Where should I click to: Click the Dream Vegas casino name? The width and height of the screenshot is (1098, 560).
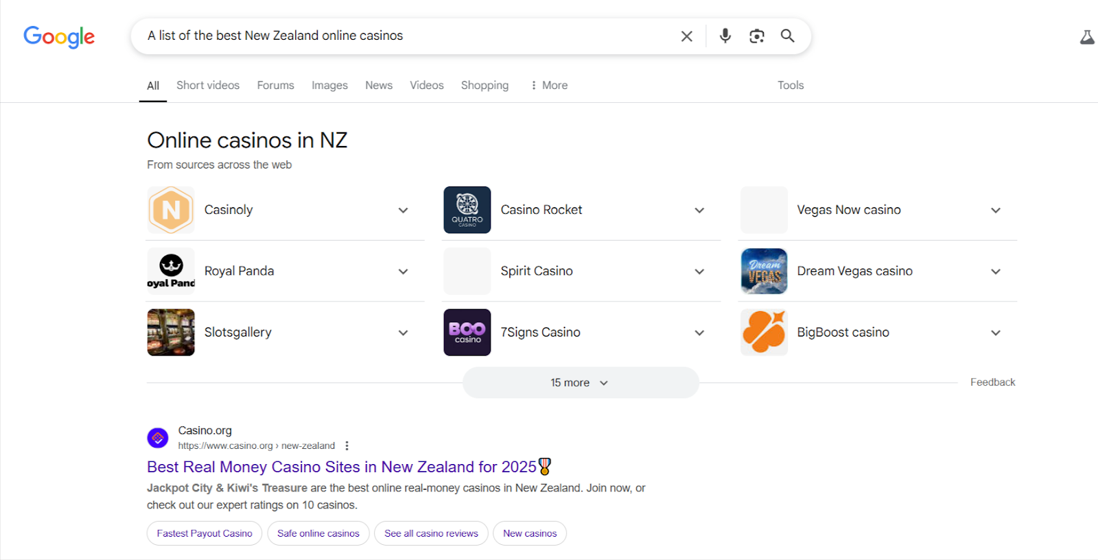point(854,271)
